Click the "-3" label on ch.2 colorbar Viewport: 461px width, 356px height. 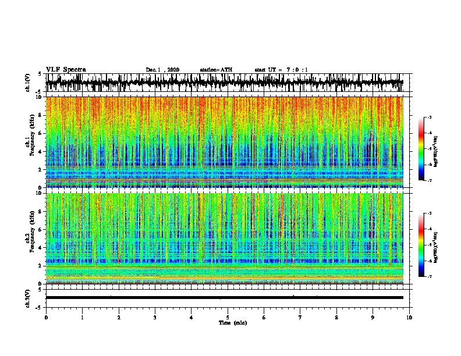coord(429,213)
